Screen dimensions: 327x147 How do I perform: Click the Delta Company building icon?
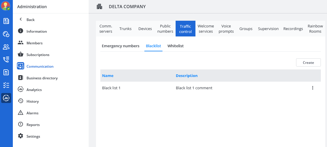[99, 6]
